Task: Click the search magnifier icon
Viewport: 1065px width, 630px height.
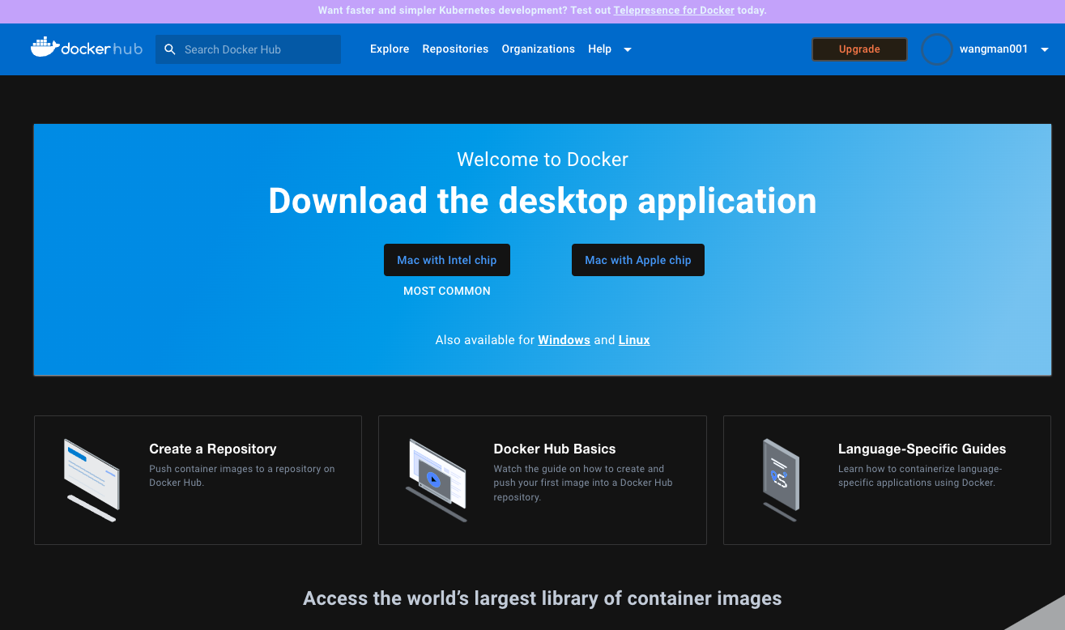Action: coord(170,49)
